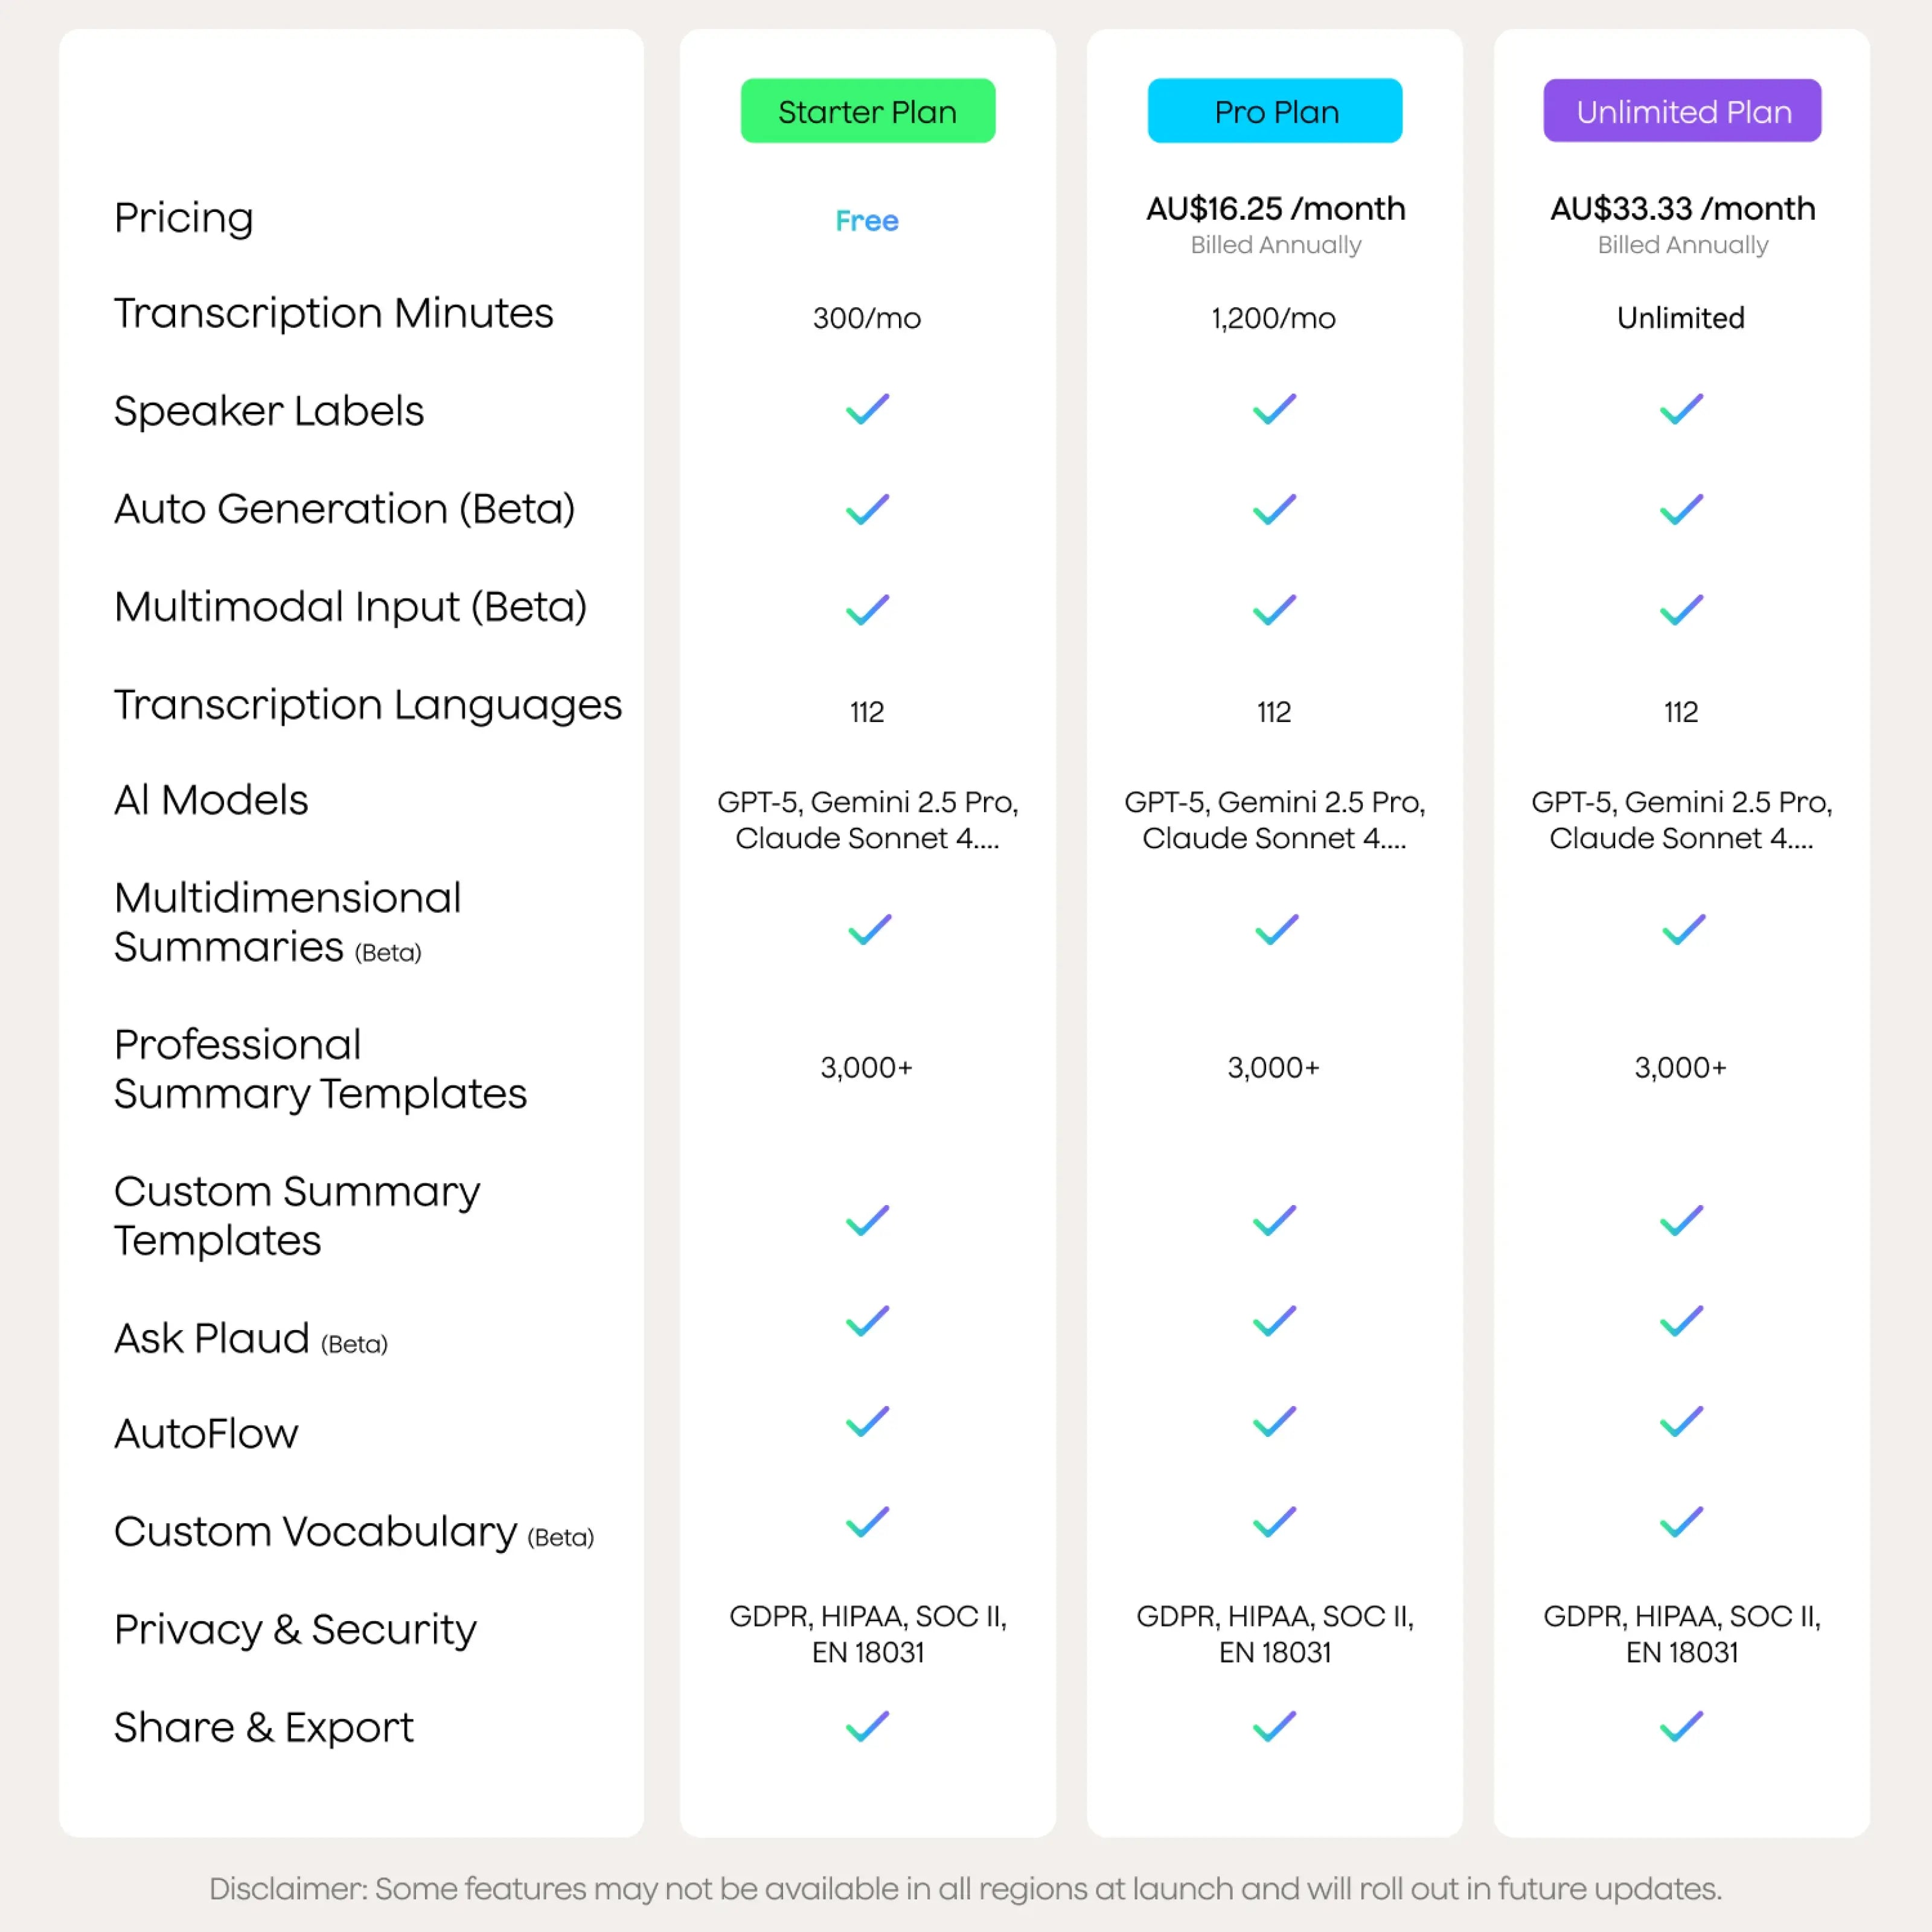Image resolution: width=1932 pixels, height=1932 pixels.
Task: Click Auto Generation checkmark under Pro Plan
Action: tap(1274, 509)
